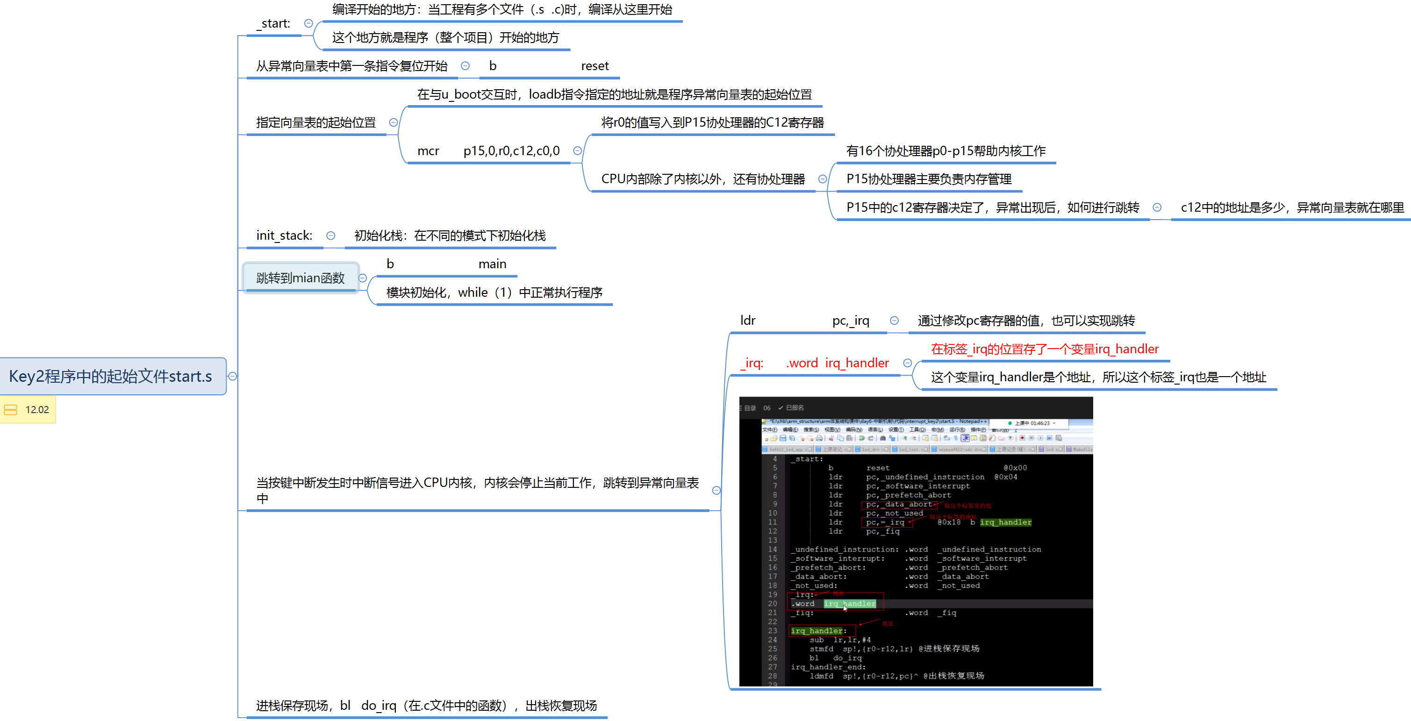The image size is (1411, 721).
Task: Collapse the ldr pc,_irq child note
Action: tap(894, 320)
